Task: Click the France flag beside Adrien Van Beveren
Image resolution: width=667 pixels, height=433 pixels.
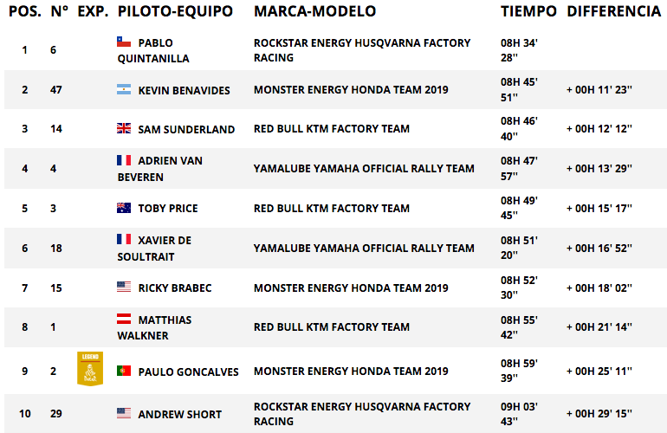Action: [124, 160]
